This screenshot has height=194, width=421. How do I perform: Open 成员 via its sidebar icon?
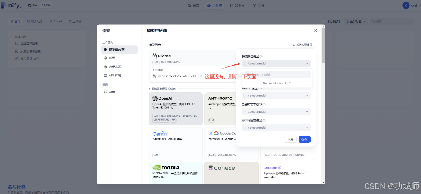[x=105, y=58]
